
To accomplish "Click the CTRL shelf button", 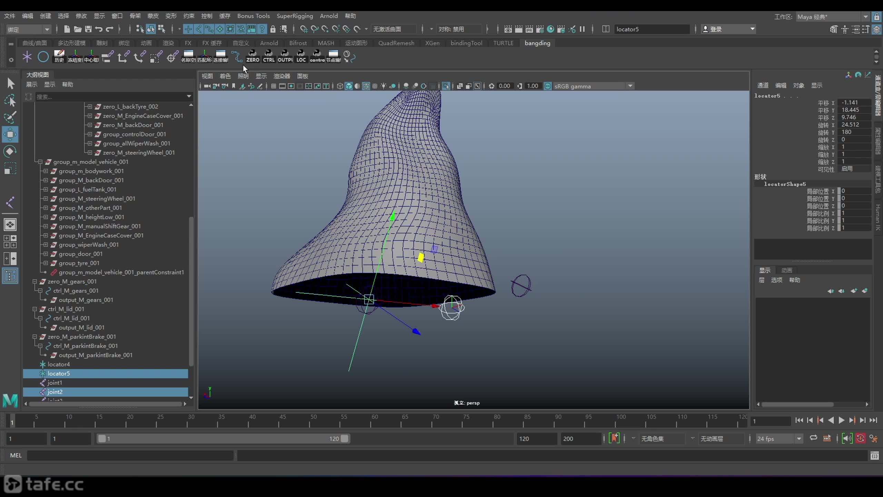I will 269,56.
